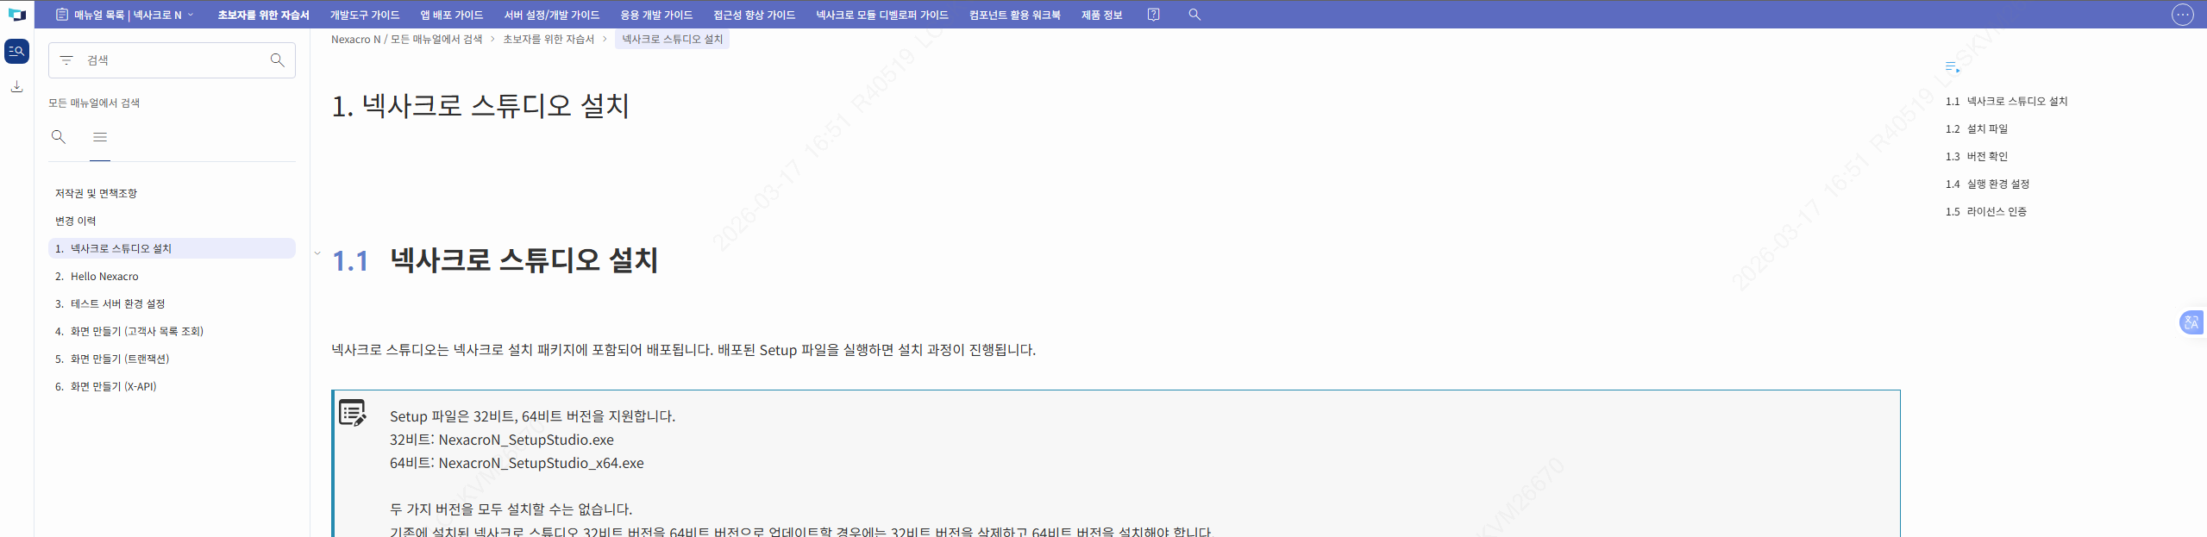Click the translate floating button
Viewport: 2207px width, 537px height.
point(2191,322)
